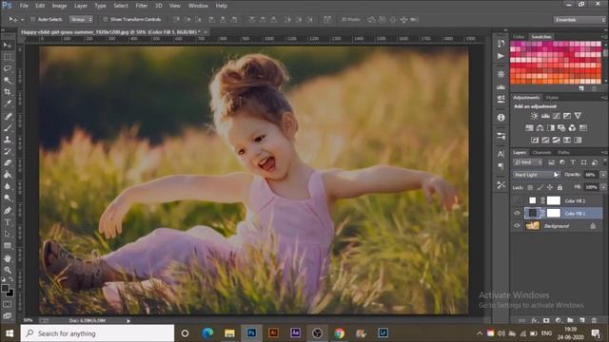Add a Photo Filter adjustment

point(561,127)
